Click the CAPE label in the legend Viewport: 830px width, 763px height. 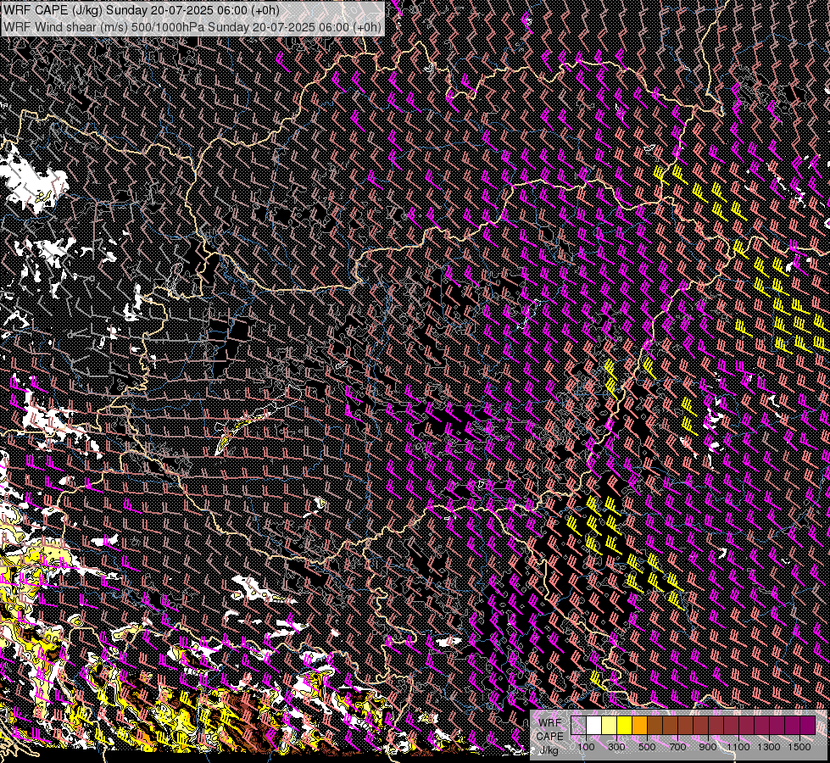pyautogui.click(x=550, y=737)
